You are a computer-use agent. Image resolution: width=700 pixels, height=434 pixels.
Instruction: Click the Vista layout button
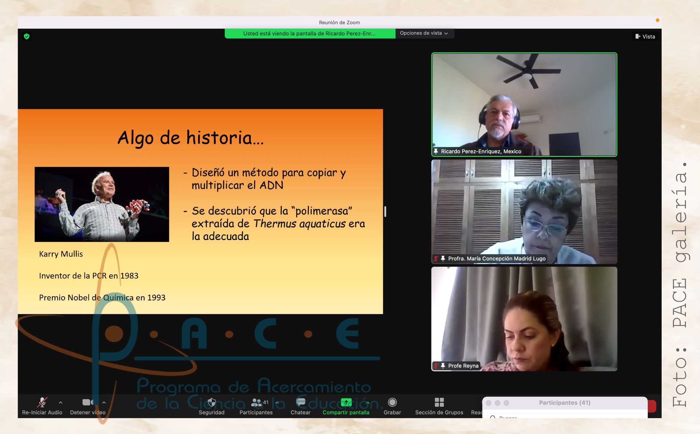pyautogui.click(x=645, y=37)
